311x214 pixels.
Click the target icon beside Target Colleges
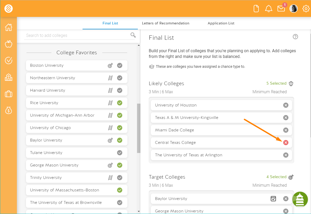click(x=291, y=177)
